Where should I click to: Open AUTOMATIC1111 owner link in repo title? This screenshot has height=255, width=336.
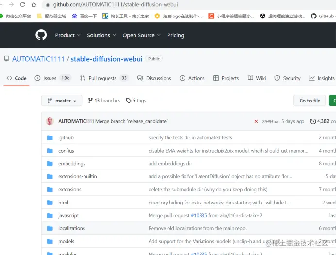(x=38, y=59)
